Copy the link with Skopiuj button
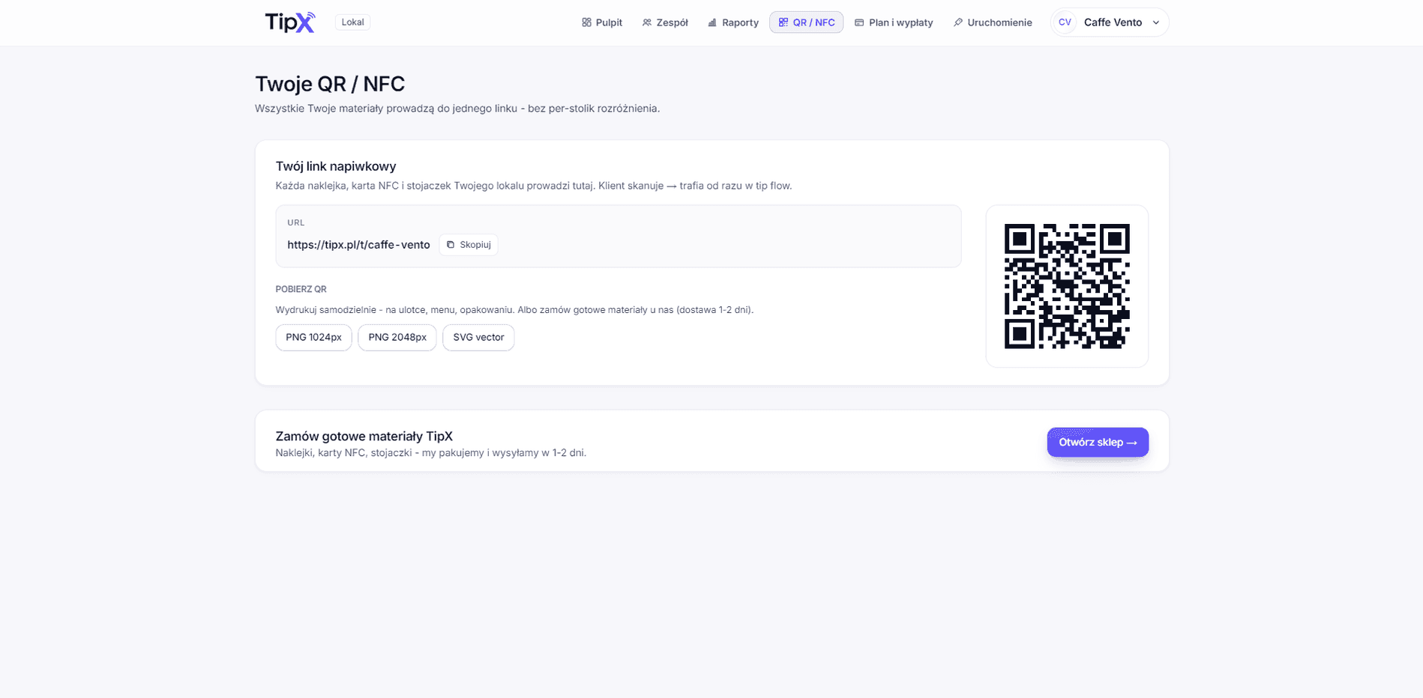The height and width of the screenshot is (698, 1423). 469,245
